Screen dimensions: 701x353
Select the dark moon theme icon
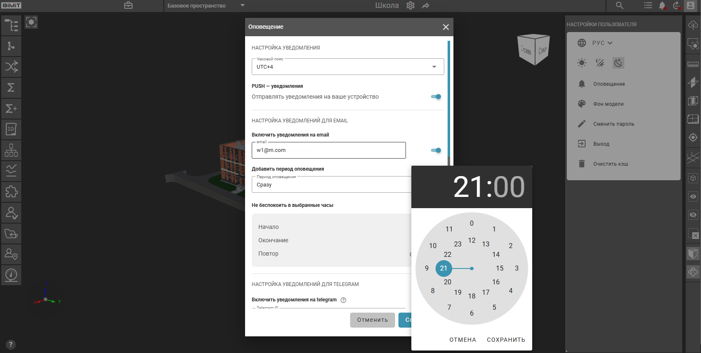pos(618,63)
